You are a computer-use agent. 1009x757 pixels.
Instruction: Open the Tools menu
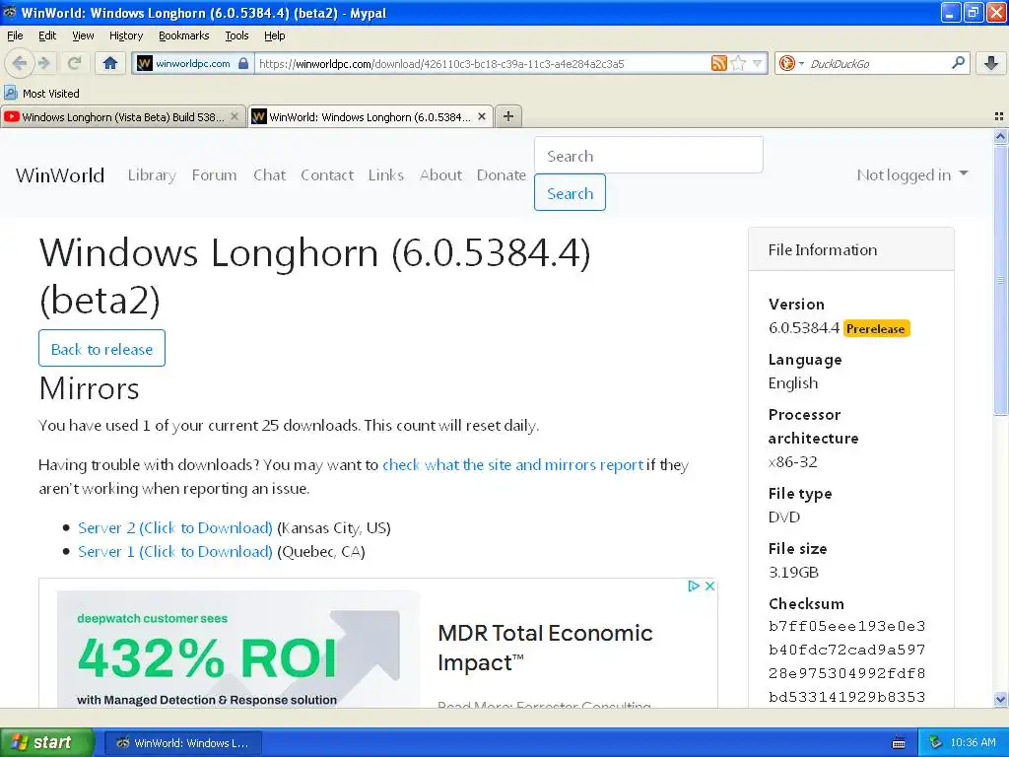tap(236, 35)
